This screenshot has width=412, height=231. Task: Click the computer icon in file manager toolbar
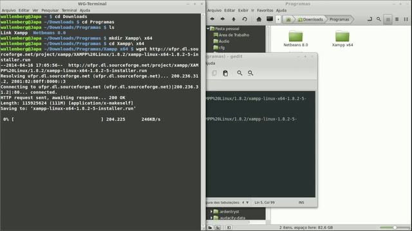270,19
